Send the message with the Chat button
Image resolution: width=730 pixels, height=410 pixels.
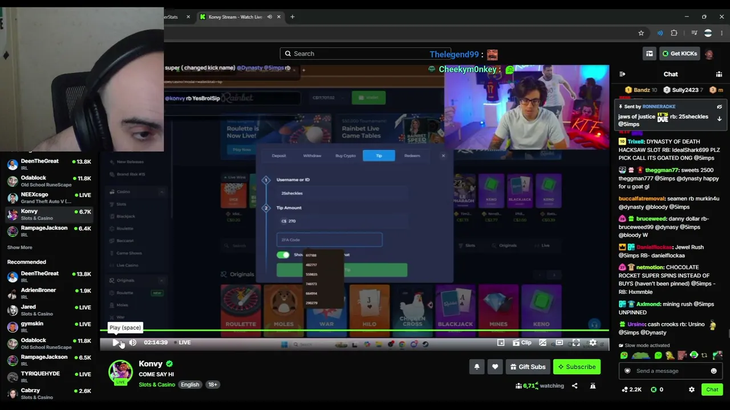(712, 389)
